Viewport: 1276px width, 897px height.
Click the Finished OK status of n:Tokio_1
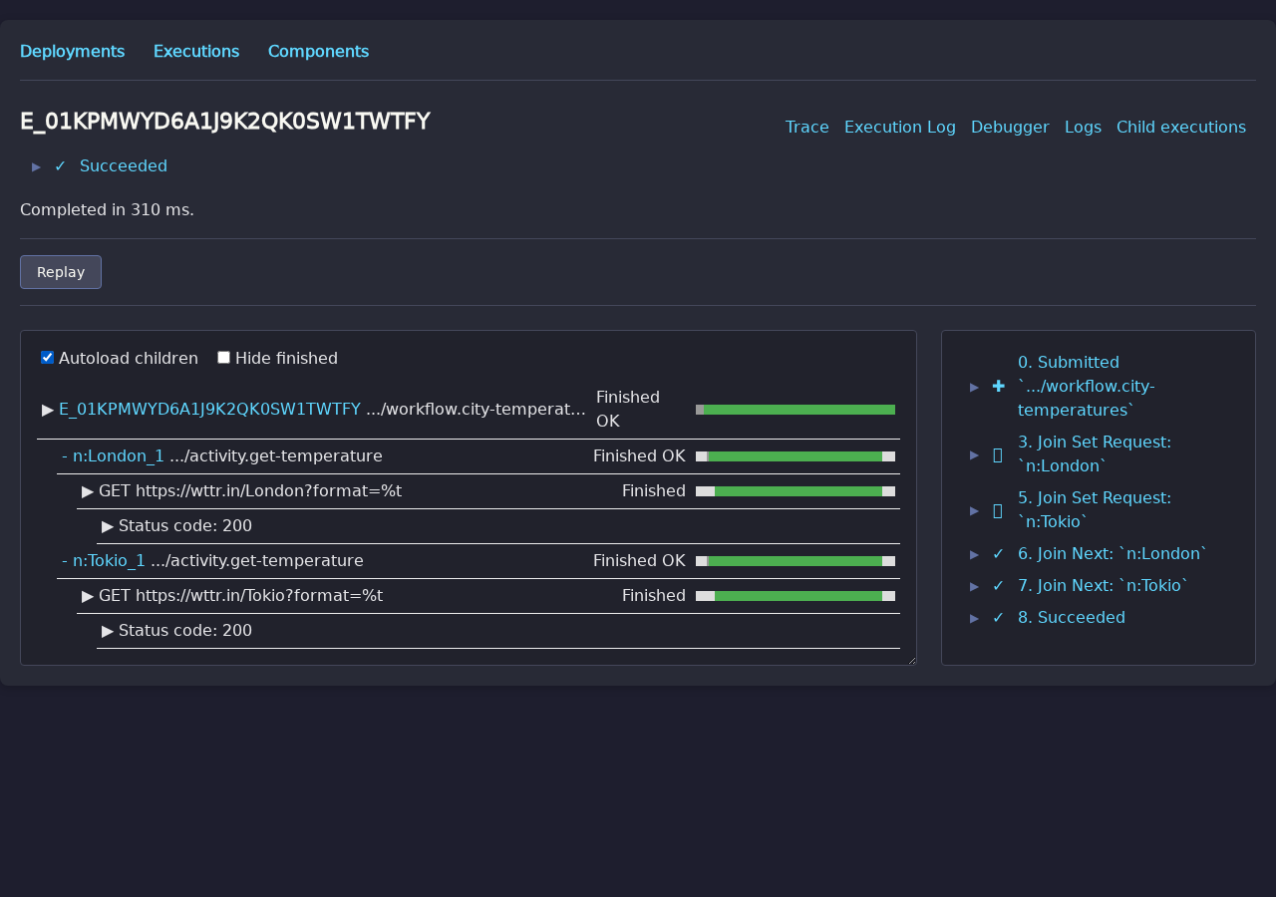(x=639, y=560)
